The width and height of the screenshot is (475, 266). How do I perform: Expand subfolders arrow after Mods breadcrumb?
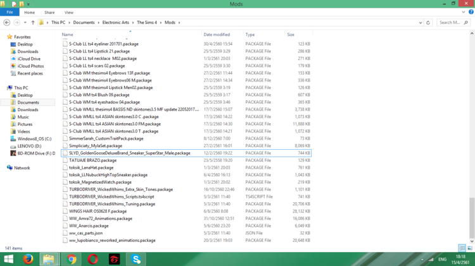[x=179, y=22]
